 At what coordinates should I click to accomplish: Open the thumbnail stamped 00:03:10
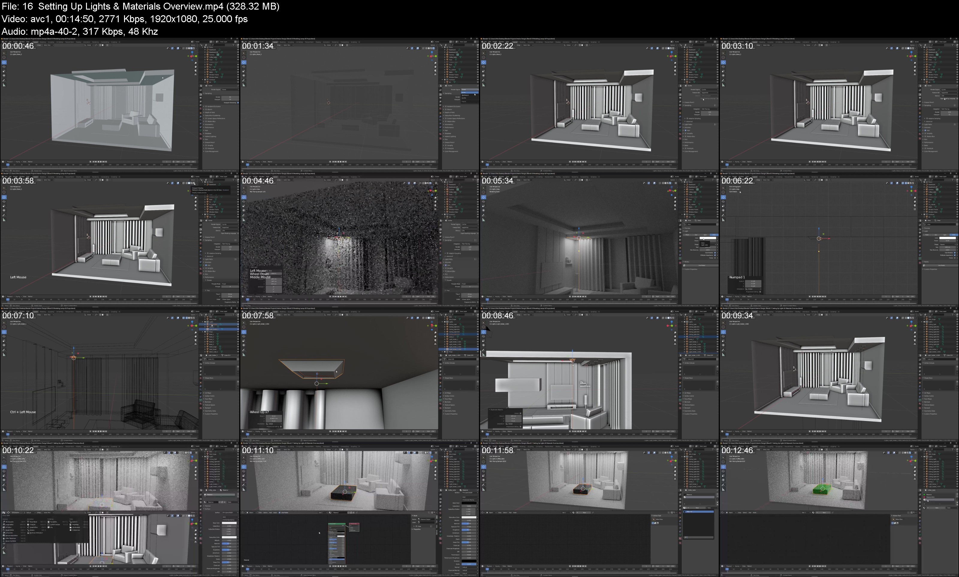click(839, 104)
